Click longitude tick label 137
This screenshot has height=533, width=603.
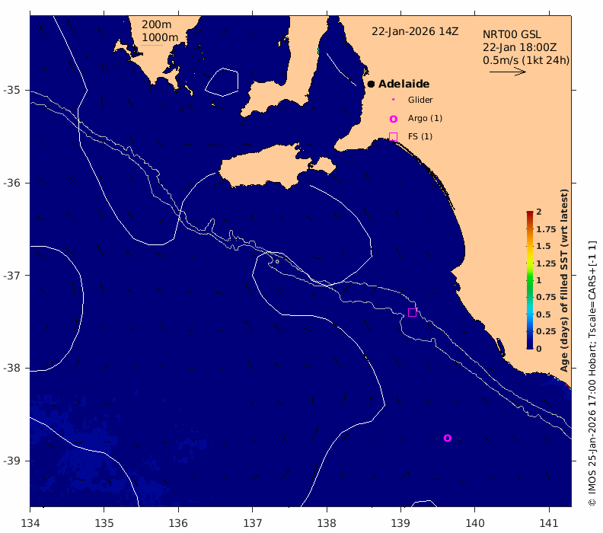[253, 523]
